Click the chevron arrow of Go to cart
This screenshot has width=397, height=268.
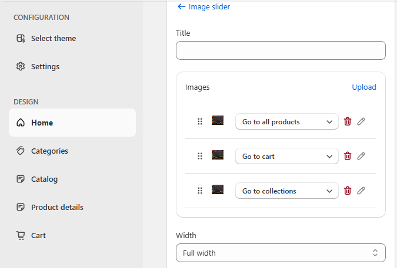pos(329,157)
